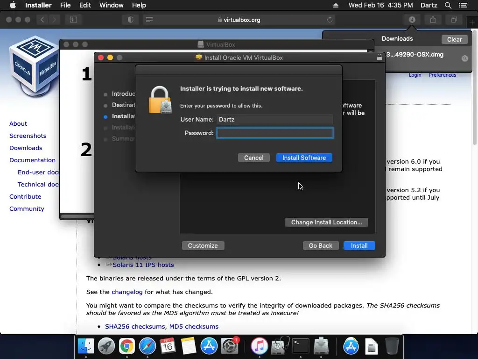Viewport: 478px width, 359px height.
Task: Reload the page with the refresh icon
Action: (x=330, y=20)
